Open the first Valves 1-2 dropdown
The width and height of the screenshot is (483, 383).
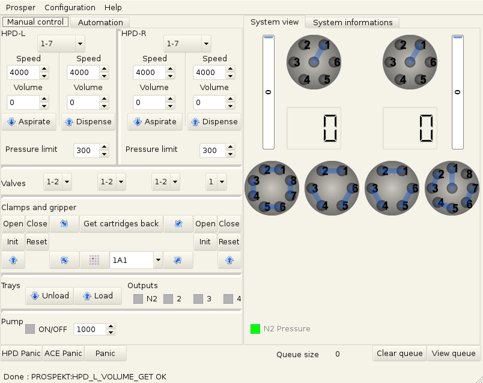(x=58, y=182)
